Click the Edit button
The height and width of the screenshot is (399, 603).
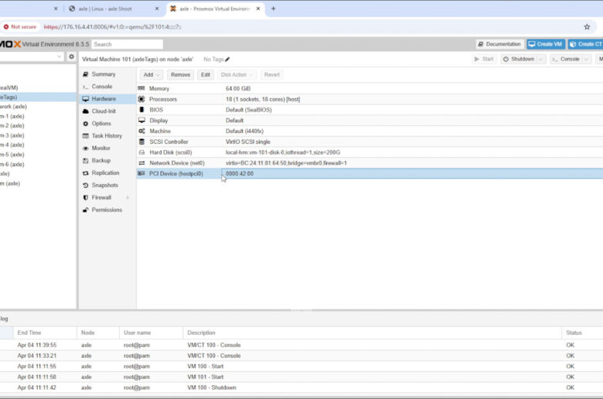coord(206,75)
